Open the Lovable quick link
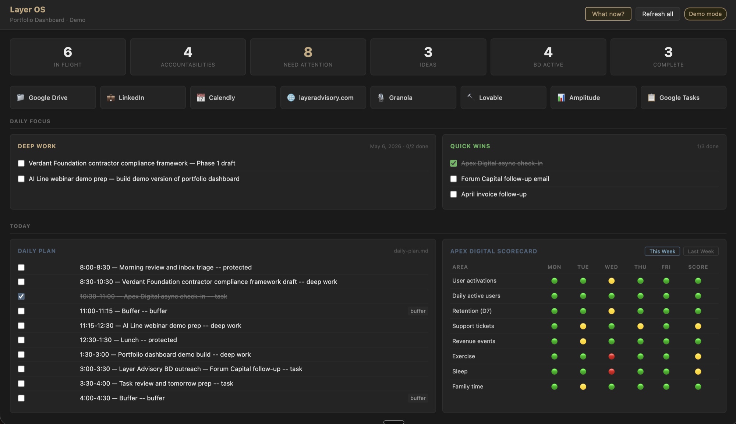 pyautogui.click(x=503, y=98)
